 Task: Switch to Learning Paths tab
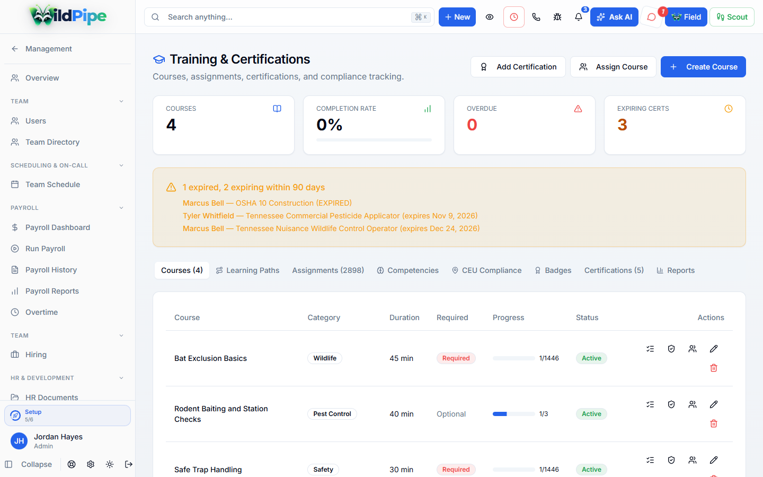pos(247,270)
